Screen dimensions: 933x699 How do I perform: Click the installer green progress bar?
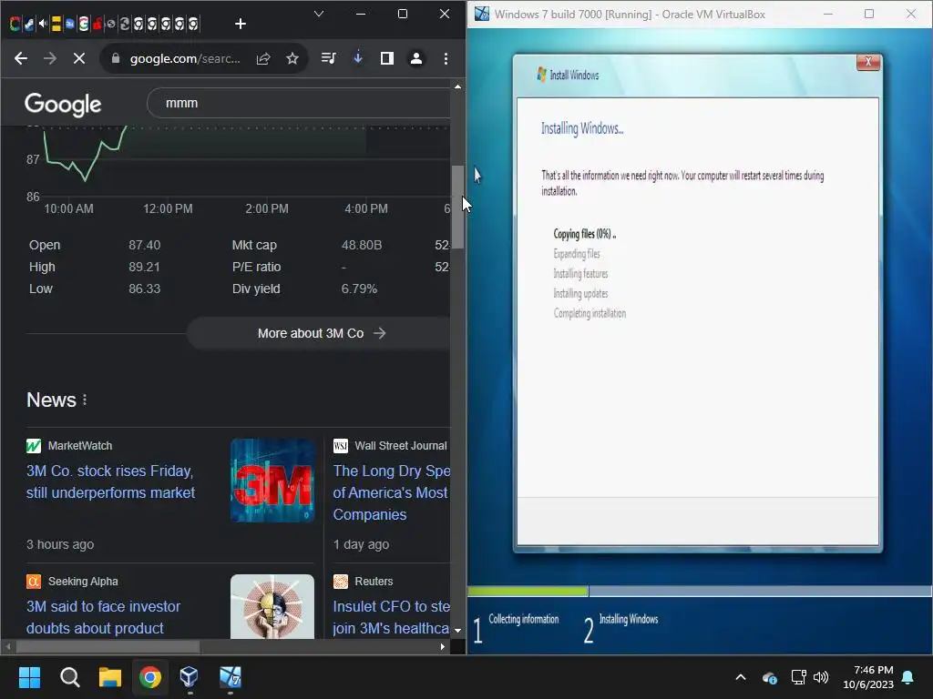tap(528, 592)
